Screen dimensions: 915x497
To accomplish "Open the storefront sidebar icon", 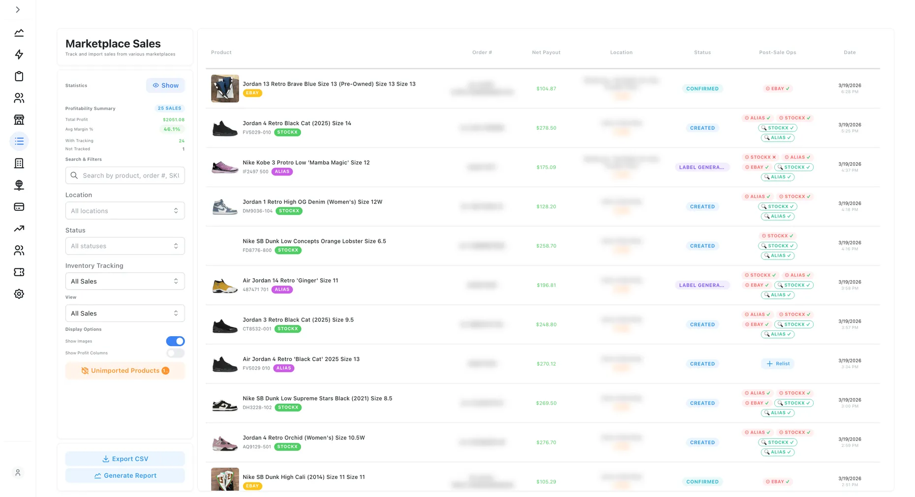I will tap(19, 119).
